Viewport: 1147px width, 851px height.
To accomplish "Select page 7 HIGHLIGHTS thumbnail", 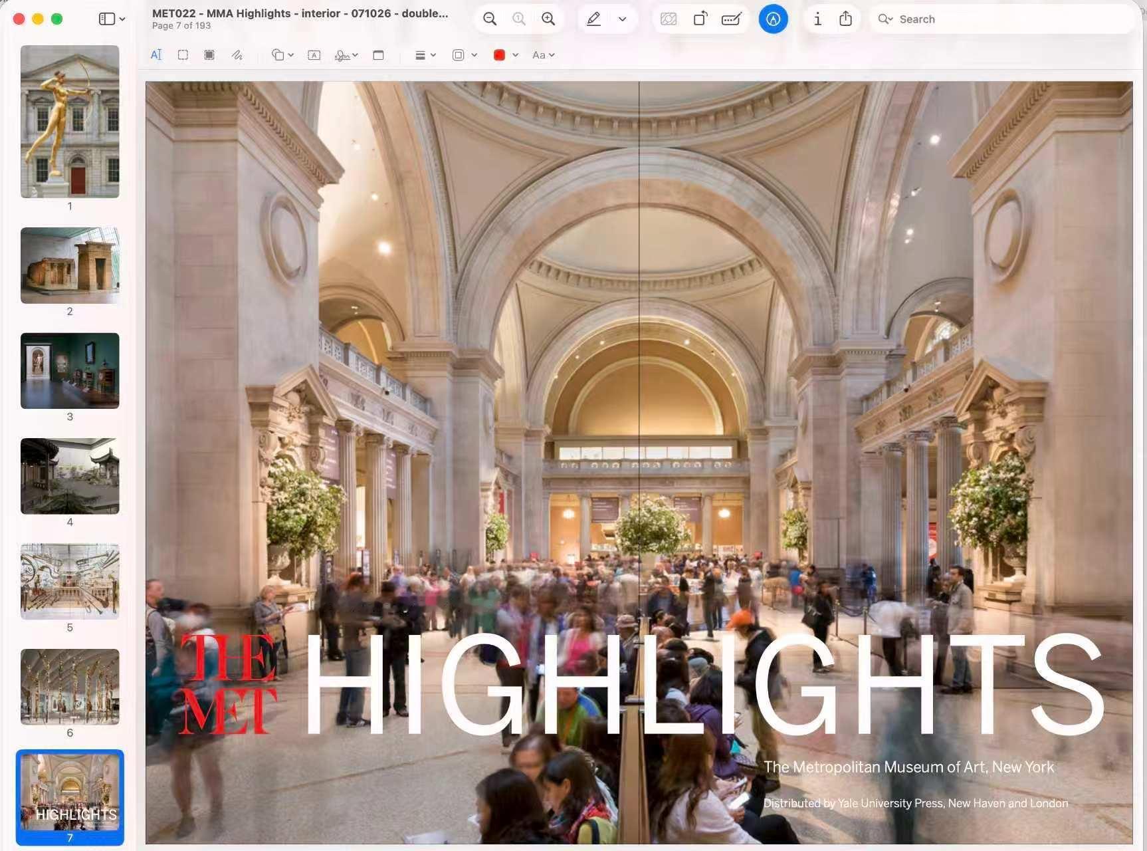I will [70, 792].
